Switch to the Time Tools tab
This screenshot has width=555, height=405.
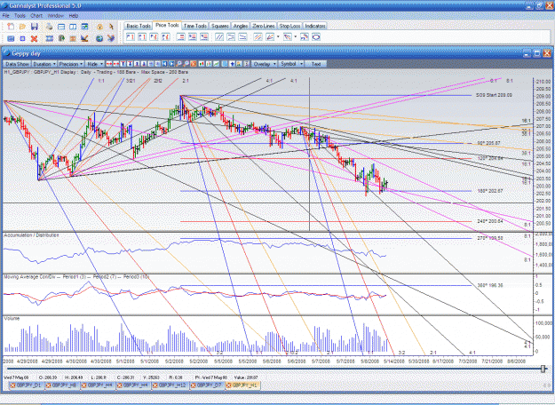tap(195, 26)
